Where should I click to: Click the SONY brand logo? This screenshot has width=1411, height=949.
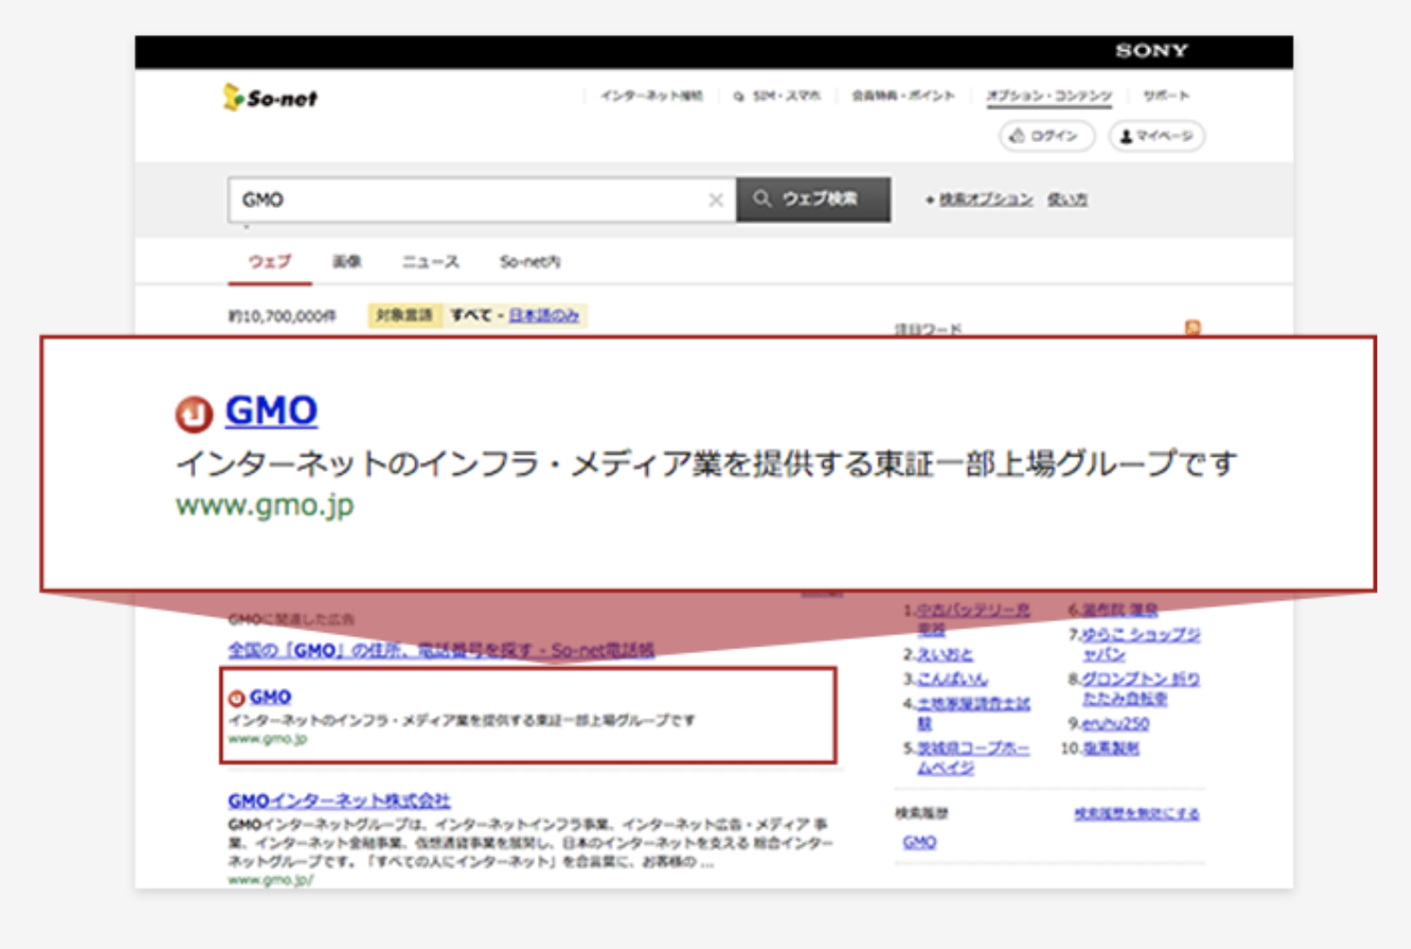point(1151,51)
